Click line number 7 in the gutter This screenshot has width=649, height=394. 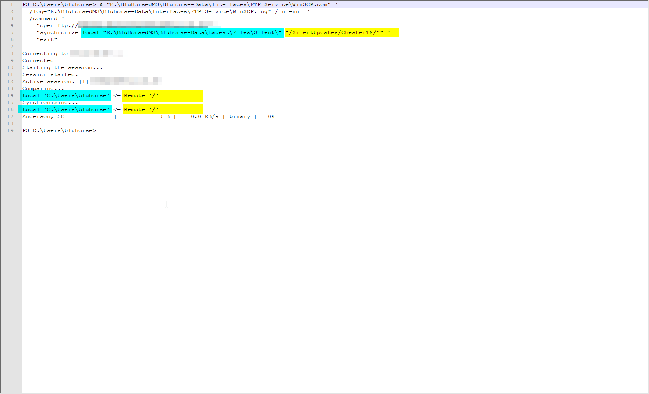pyautogui.click(x=11, y=46)
